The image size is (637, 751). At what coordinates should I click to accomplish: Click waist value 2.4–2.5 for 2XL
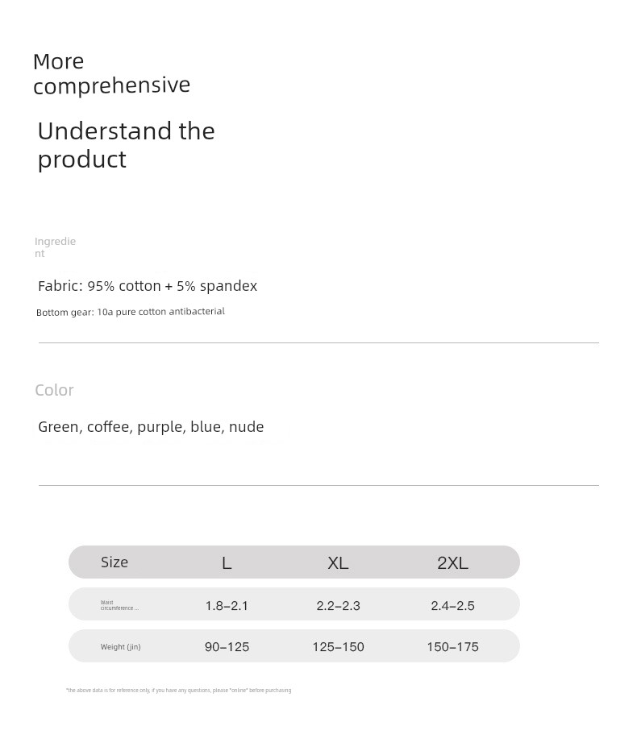pos(452,606)
